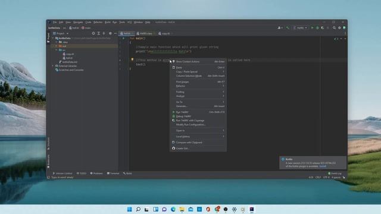This screenshot has width=381, height=214.
Task: Select Create Gist... menu entry
Action: tap(198, 148)
